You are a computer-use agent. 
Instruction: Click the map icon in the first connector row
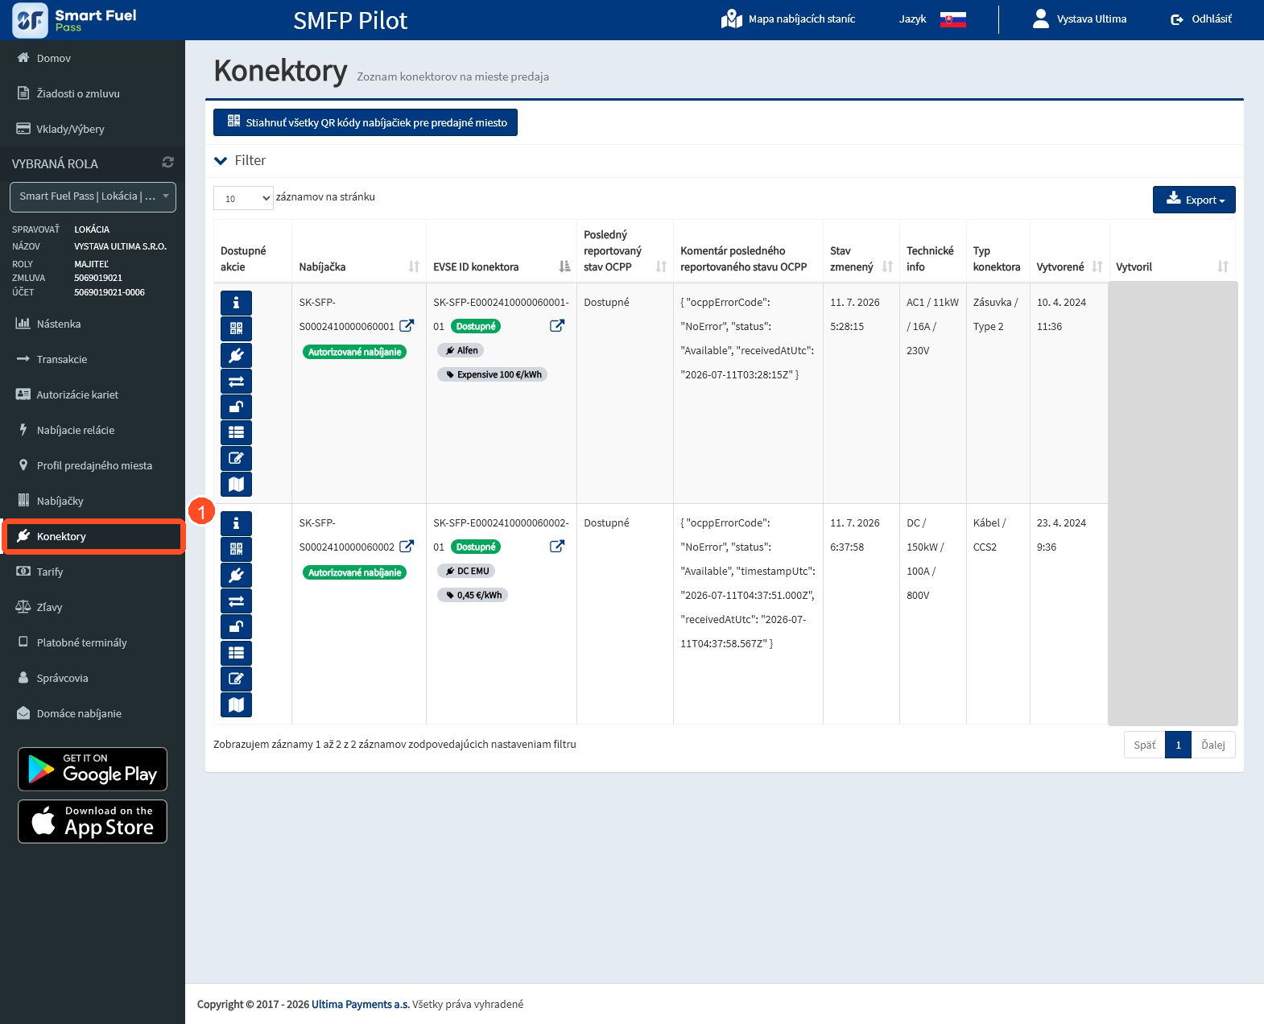[236, 484]
